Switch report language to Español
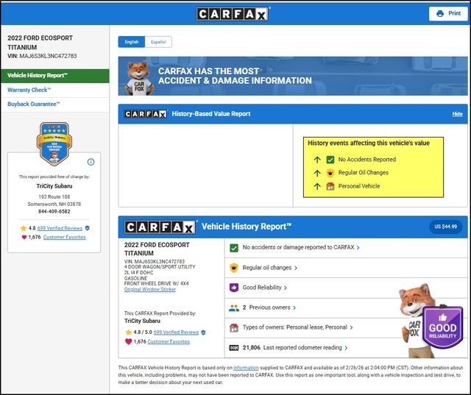The height and width of the screenshot is (395, 471). 158,42
